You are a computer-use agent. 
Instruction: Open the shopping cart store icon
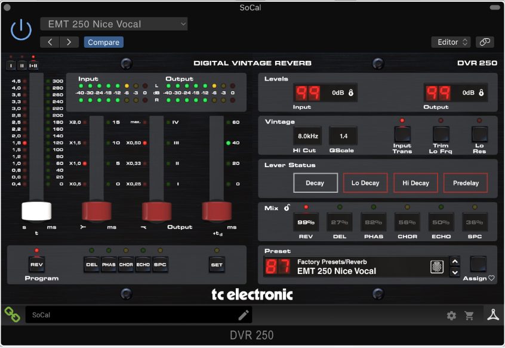point(469,316)
